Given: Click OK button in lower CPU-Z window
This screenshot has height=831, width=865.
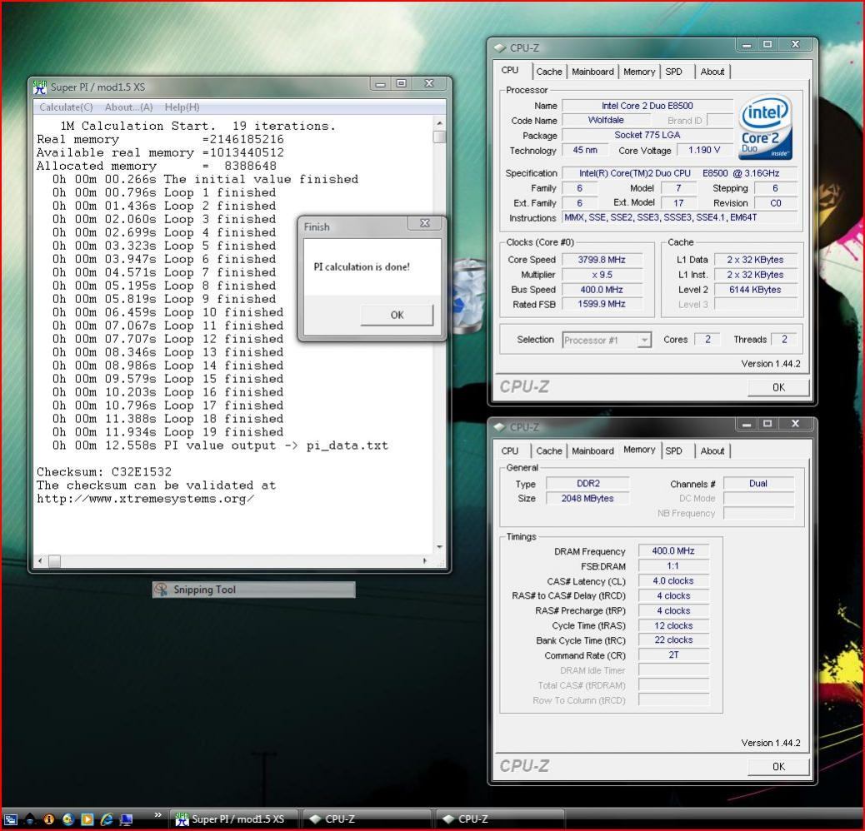Looking at the screenshot, I should tap(778, 767).
